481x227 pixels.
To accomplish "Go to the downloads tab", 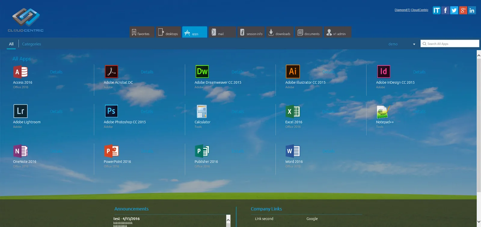I will point(280,32).
